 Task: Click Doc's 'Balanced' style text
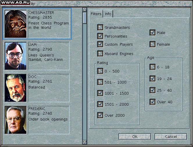[x=37, y=87]
